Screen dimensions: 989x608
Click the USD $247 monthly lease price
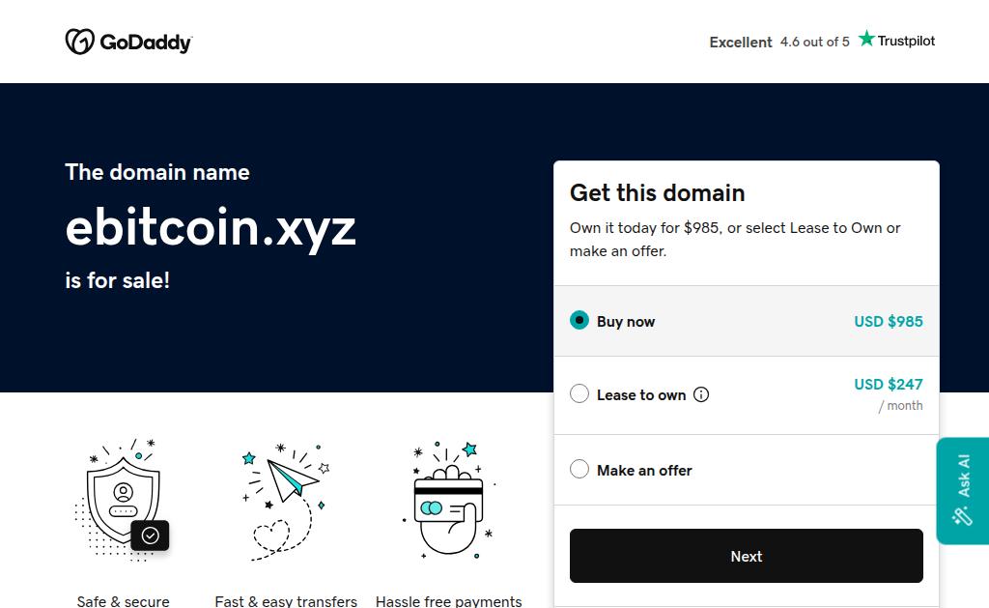click(x=889, y=385)
